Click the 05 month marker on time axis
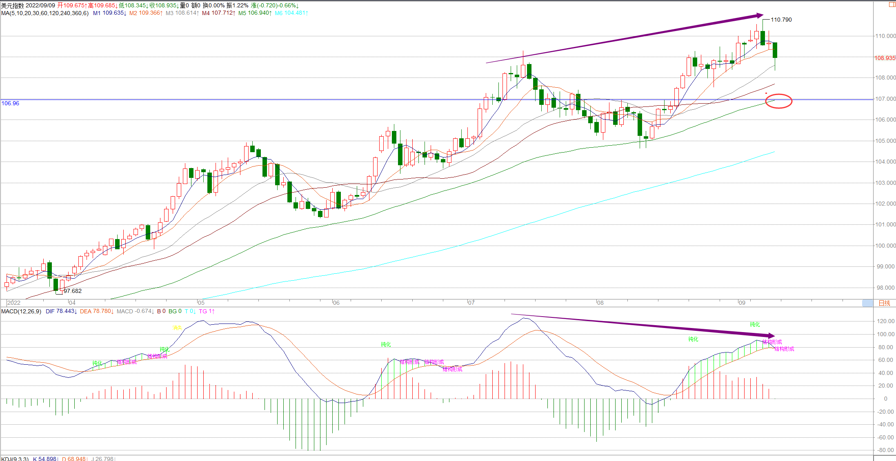 [201, 303]
